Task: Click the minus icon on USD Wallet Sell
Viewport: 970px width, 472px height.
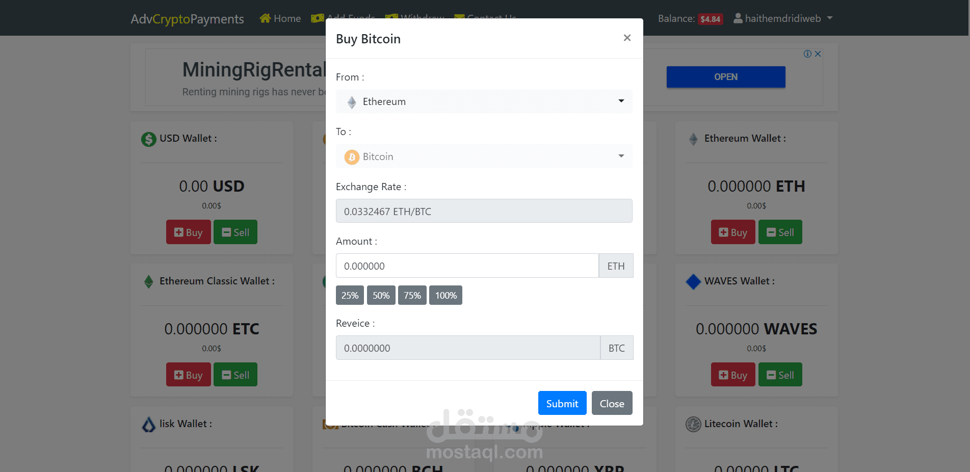Action: pyautogui.click(x=226, y=232)
